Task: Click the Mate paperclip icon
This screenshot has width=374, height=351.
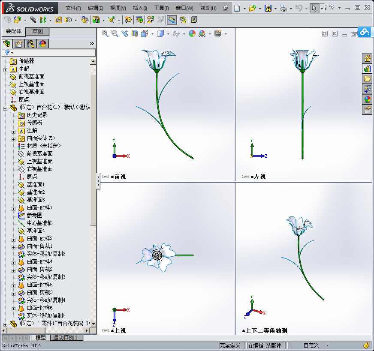Action: pyautogui.click(x=33, y=20)
